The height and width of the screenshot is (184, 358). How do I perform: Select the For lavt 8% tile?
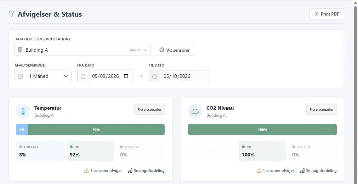[40, 151]
